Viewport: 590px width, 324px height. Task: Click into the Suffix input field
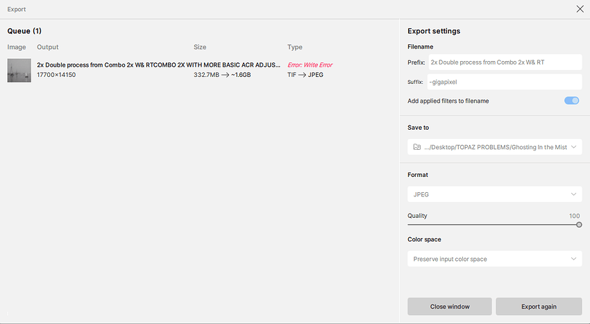504,82
